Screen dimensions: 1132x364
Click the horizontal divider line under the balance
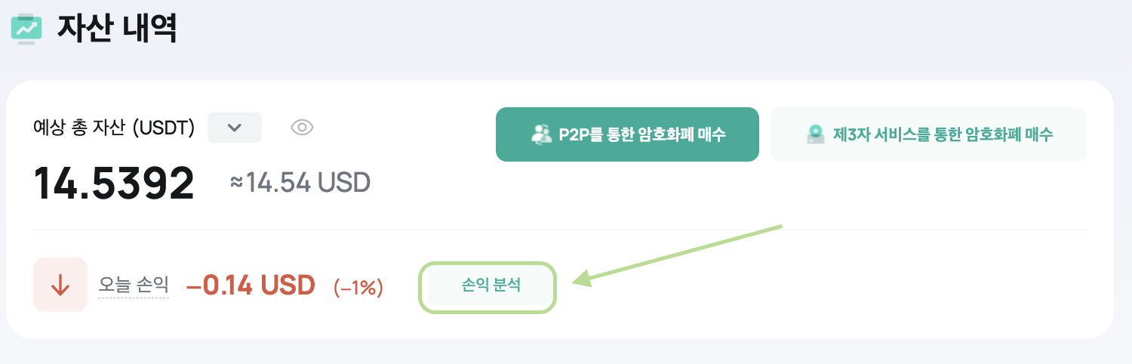pyautogui.click(x=560, y=230)
